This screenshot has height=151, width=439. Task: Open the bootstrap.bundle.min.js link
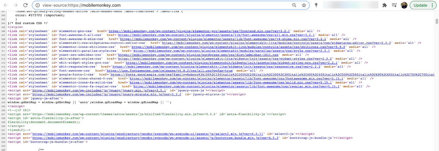[155, 138]
